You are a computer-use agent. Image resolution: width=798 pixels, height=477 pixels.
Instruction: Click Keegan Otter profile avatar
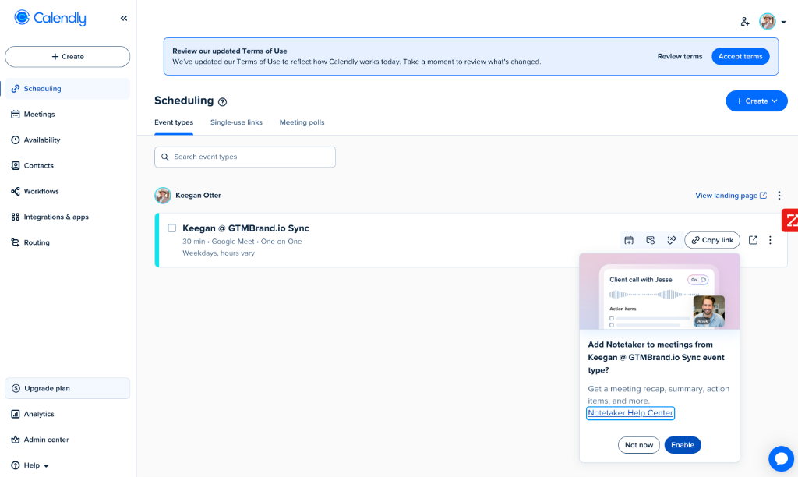(163, 196)
